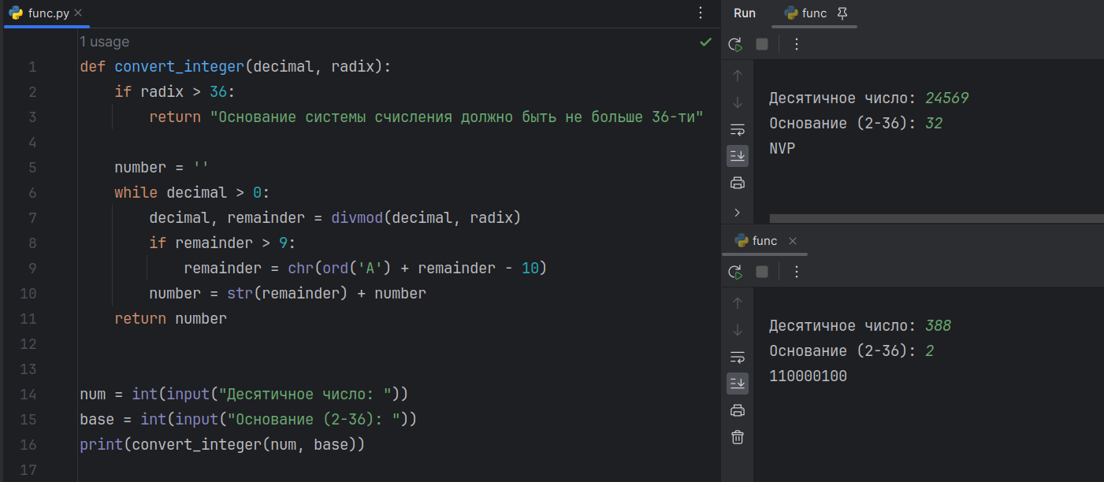This screenshot has height=482, width=1104.
Task: Click the Russian return string on line 3
Action: coord(456,117)
